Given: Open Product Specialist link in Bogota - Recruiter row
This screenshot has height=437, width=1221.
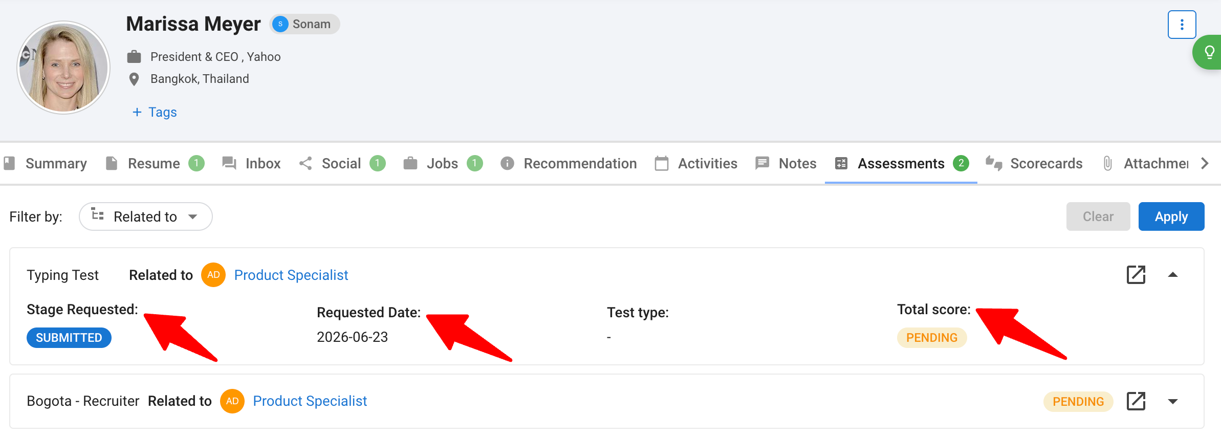Looking at the screenshot, I should [x=310, y=401].
